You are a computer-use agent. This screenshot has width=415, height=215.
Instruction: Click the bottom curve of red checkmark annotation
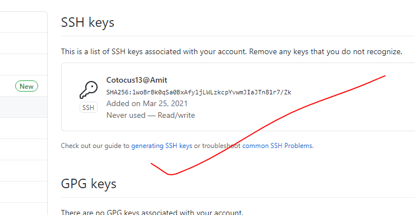tap(171, 174)
